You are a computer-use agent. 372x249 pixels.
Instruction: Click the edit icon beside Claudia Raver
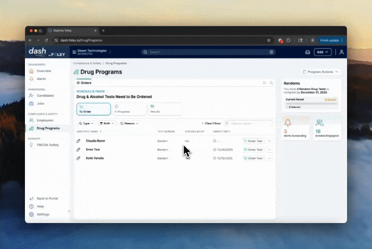(x=78, y=141)
